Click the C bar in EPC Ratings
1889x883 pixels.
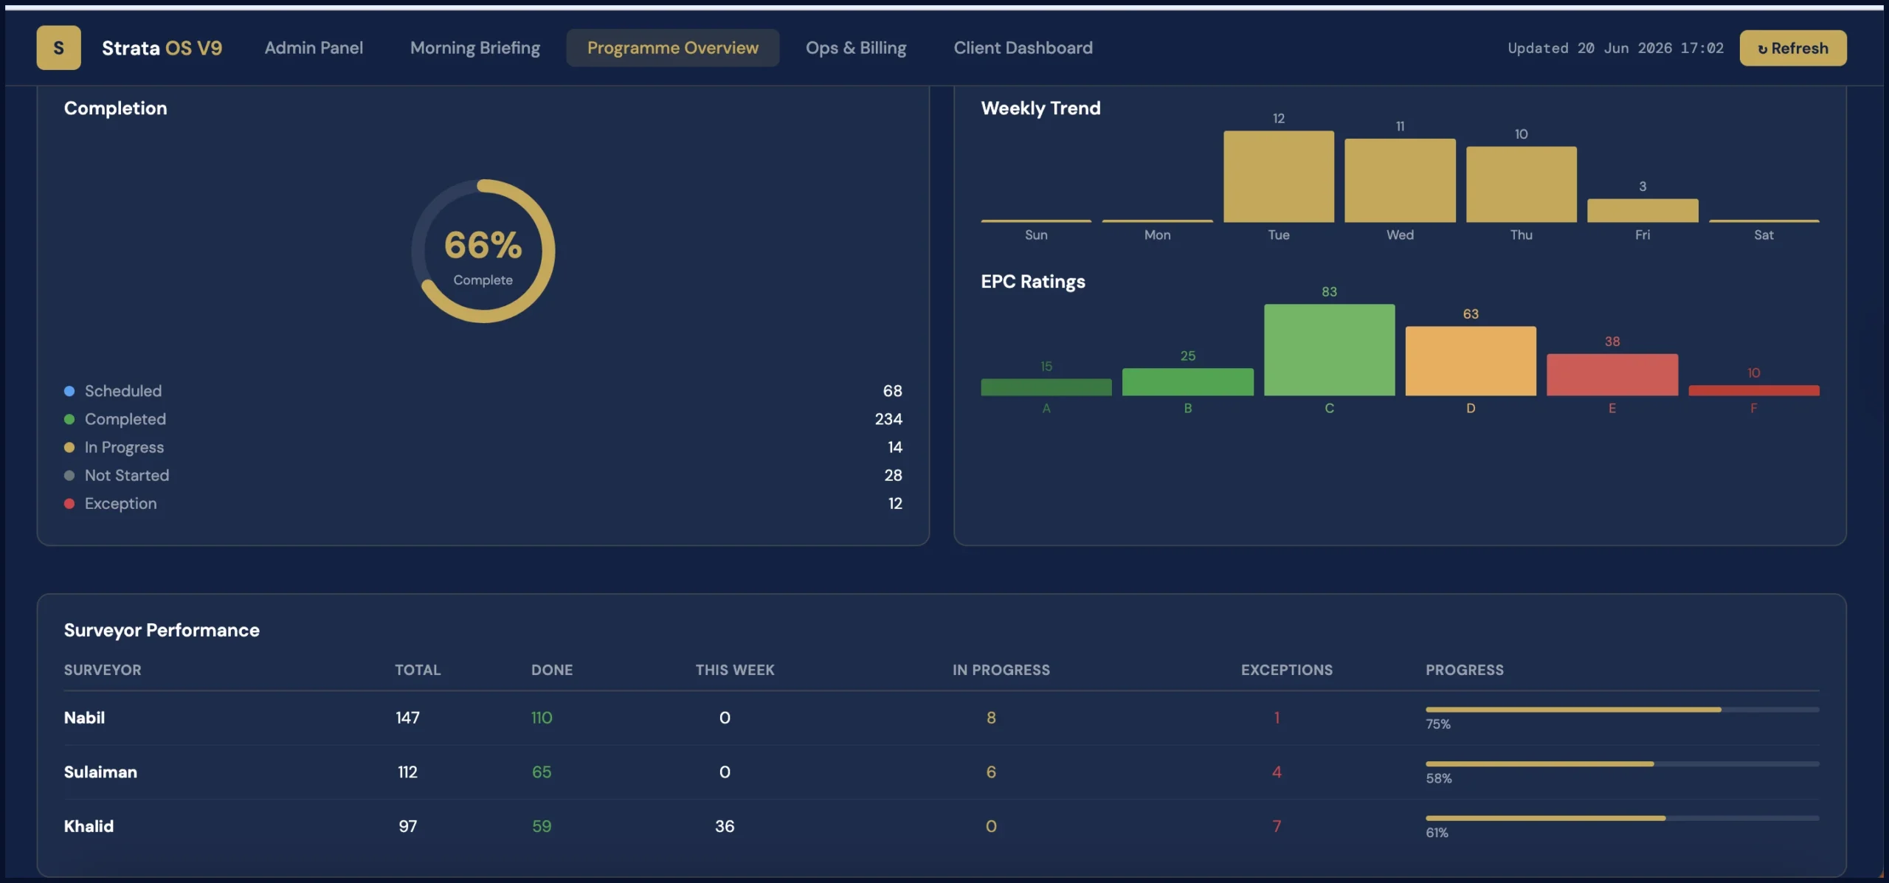pyautogui.click(x=1329, y=350)
